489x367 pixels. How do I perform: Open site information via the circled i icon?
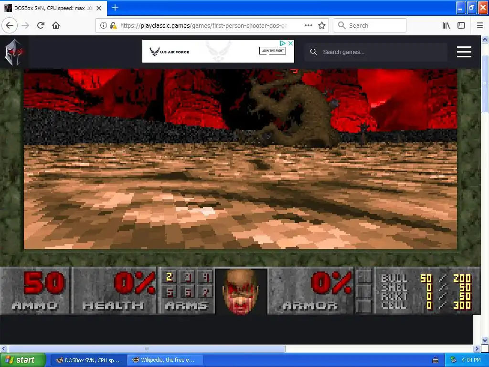103,25
